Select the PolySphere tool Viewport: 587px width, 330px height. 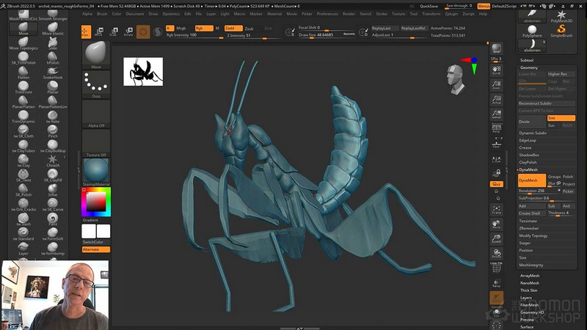point(532,31)
